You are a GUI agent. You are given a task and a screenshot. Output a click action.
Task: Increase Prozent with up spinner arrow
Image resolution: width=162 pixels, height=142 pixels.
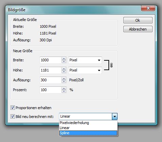tap(64, 88)
